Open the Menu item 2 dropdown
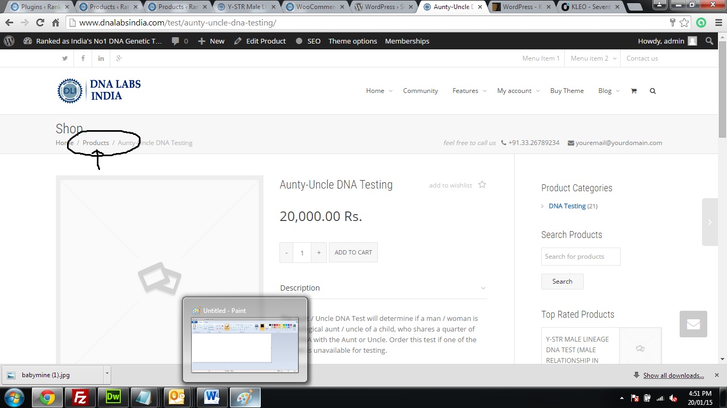 click(x=593, y=58)
